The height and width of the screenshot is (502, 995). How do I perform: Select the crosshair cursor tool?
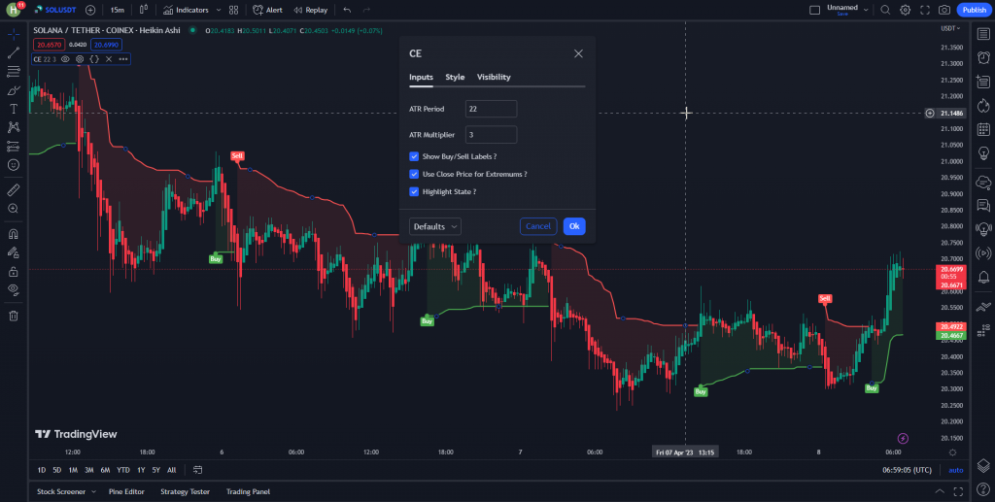pyautogui.click(x=14, y=34)
